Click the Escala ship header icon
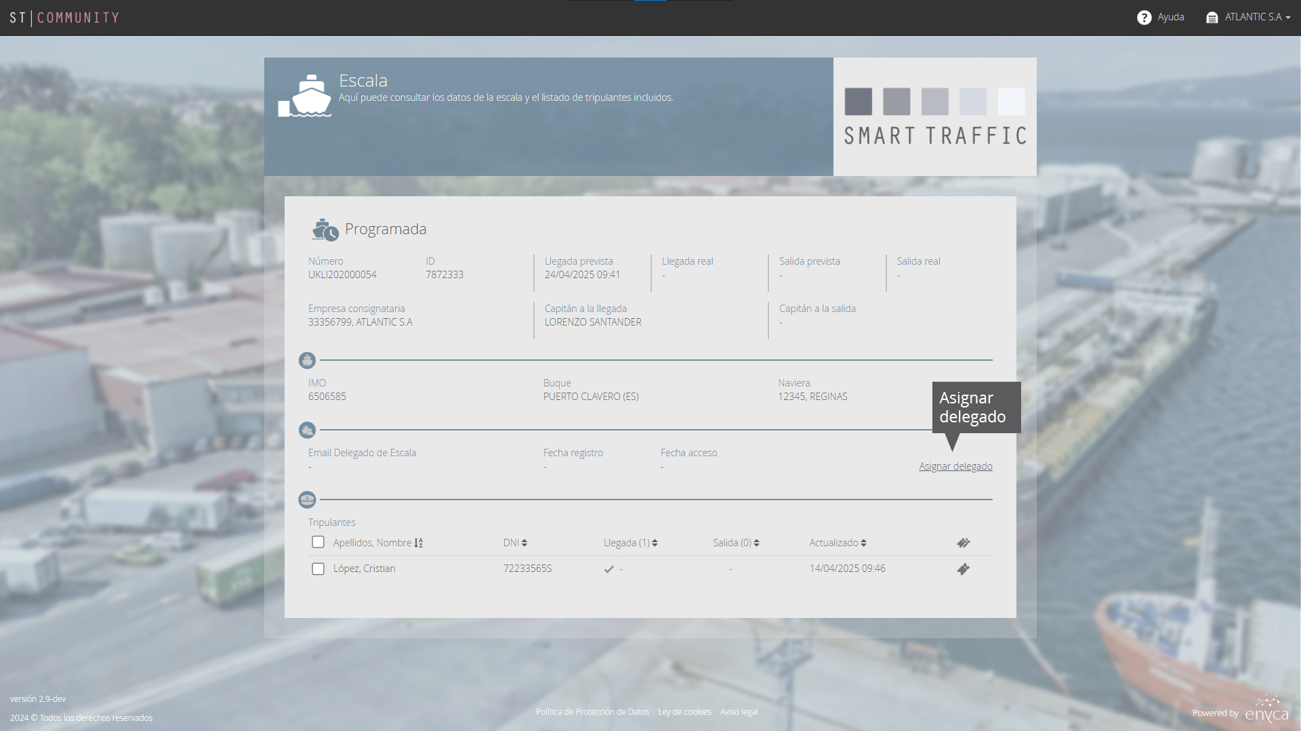 point(305,96)
